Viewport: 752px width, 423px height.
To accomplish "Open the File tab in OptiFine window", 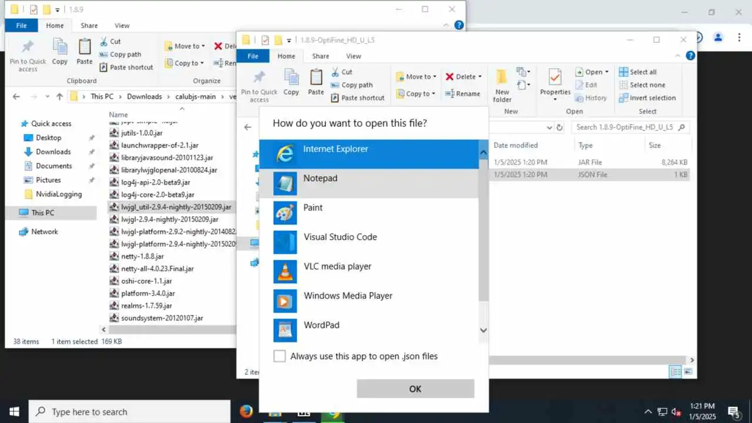I will pos(253,56).
